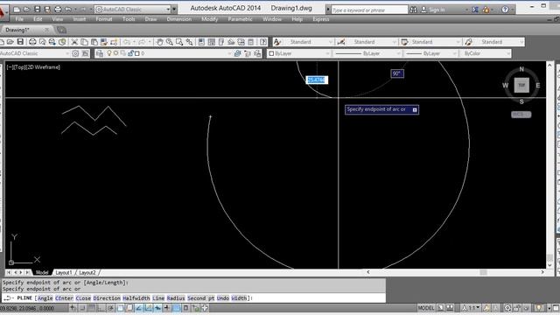Activate the Pan hand tool
The height and width of the screenshot is (315, 560).
tap(159, 42)
